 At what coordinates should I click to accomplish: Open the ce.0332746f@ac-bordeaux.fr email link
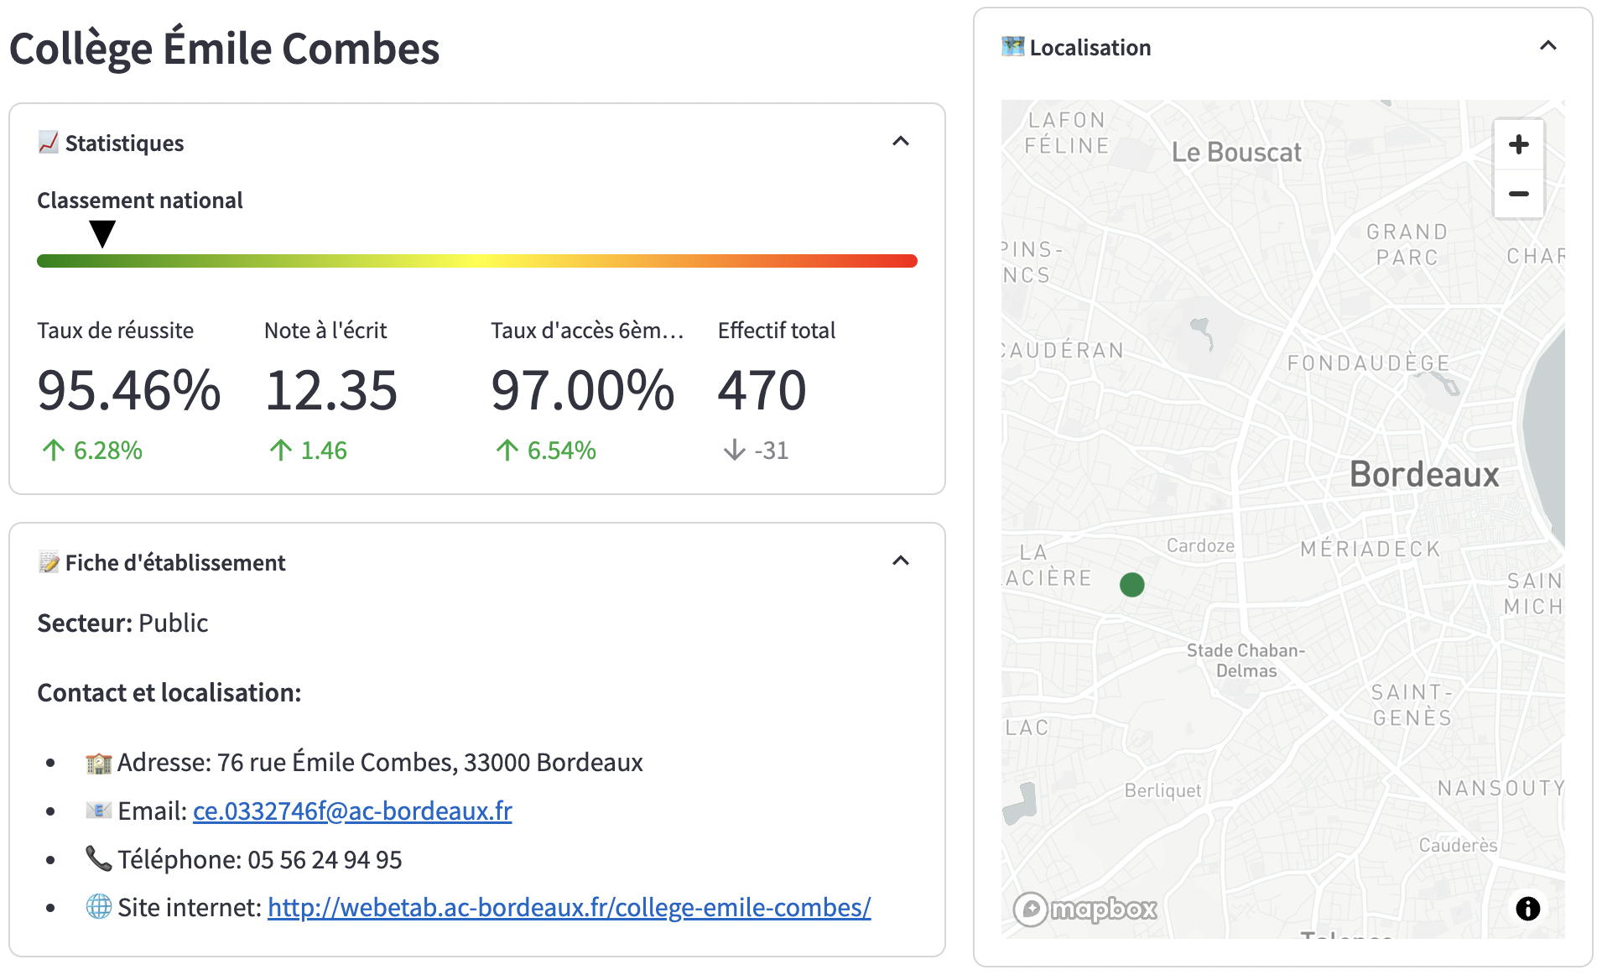click(352, 811)
